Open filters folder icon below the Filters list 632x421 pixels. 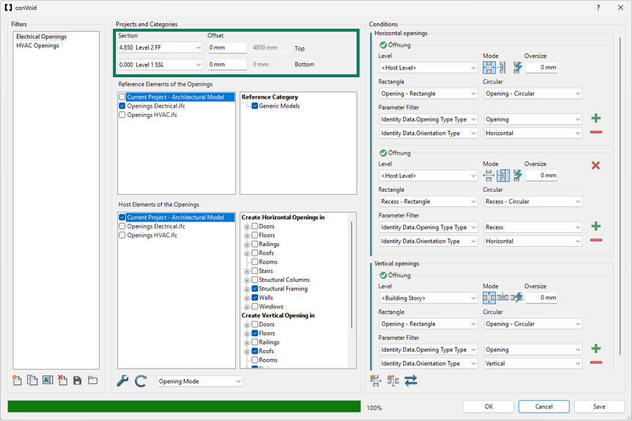(x=93, y=380)
